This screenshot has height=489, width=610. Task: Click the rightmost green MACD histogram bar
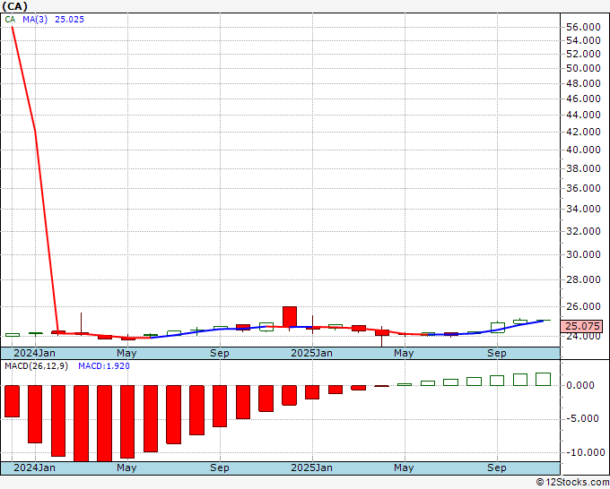click(x=543, y=379)
